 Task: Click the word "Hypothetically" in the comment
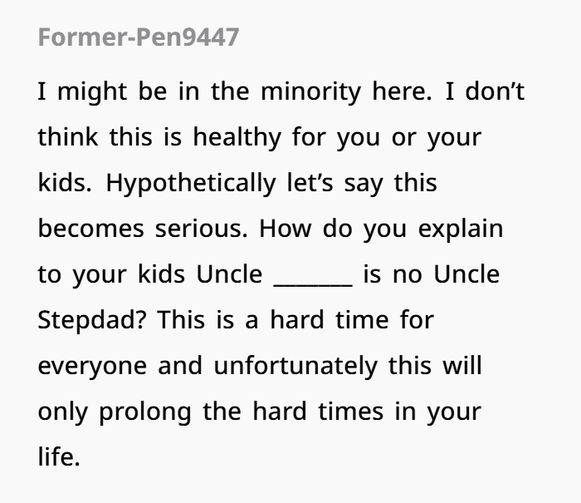[x=191, y=184]
